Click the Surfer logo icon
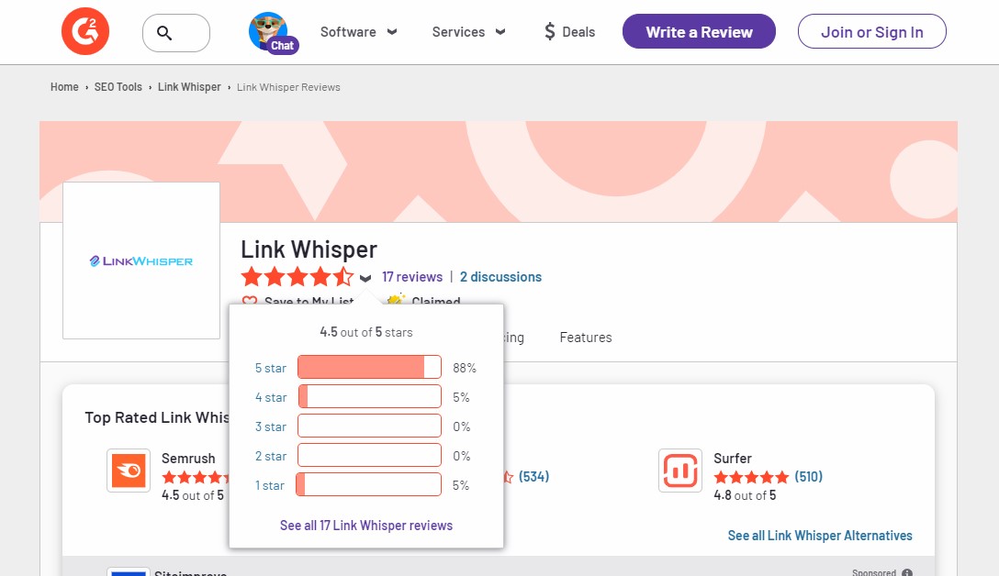Image resolution: width=999 pixels, height=576 pixels. point(680,471)
